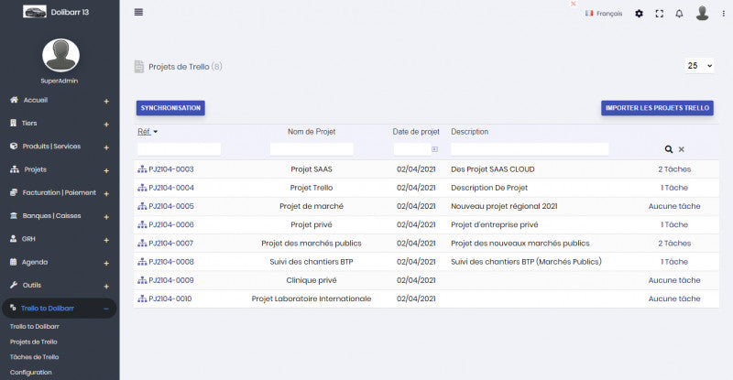Screen dimensions: 733x380
Task: Open the settings gear icon
Action: pyautogui.click(x=639, y=14)
